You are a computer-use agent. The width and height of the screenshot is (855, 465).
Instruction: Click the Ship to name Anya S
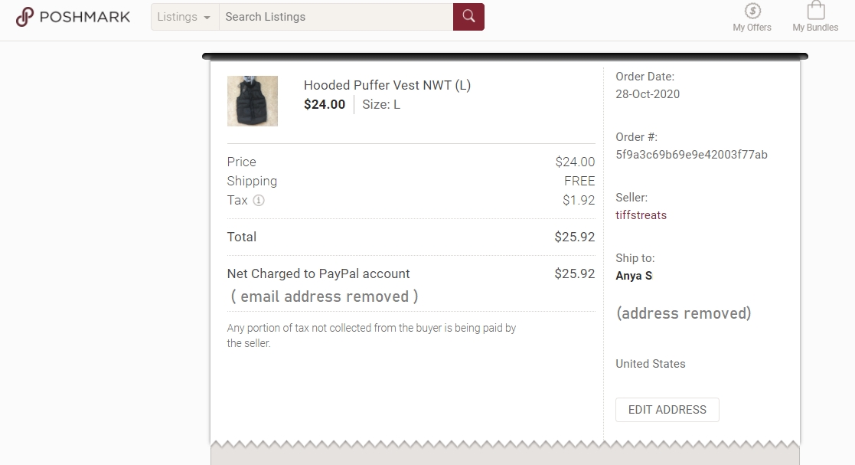[x=634, y=275]
